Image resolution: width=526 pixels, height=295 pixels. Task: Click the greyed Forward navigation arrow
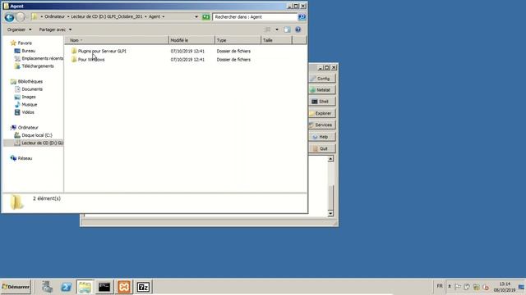coord(21,16)
